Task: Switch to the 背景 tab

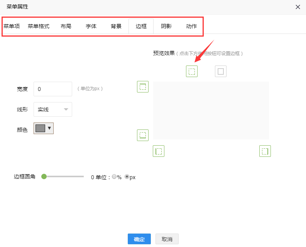Action: [x=116, y=26]
